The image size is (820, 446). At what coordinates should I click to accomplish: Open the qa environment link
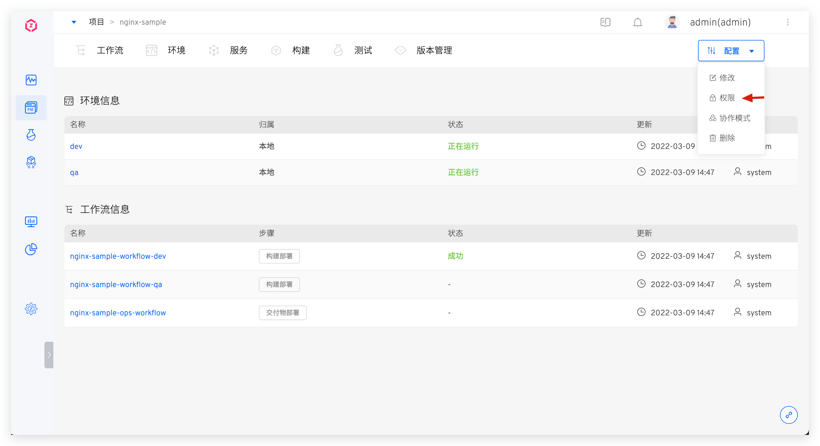click(74, 173)
